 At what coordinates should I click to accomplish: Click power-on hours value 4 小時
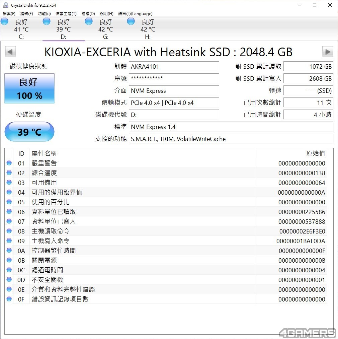click(x=309, y=115)
